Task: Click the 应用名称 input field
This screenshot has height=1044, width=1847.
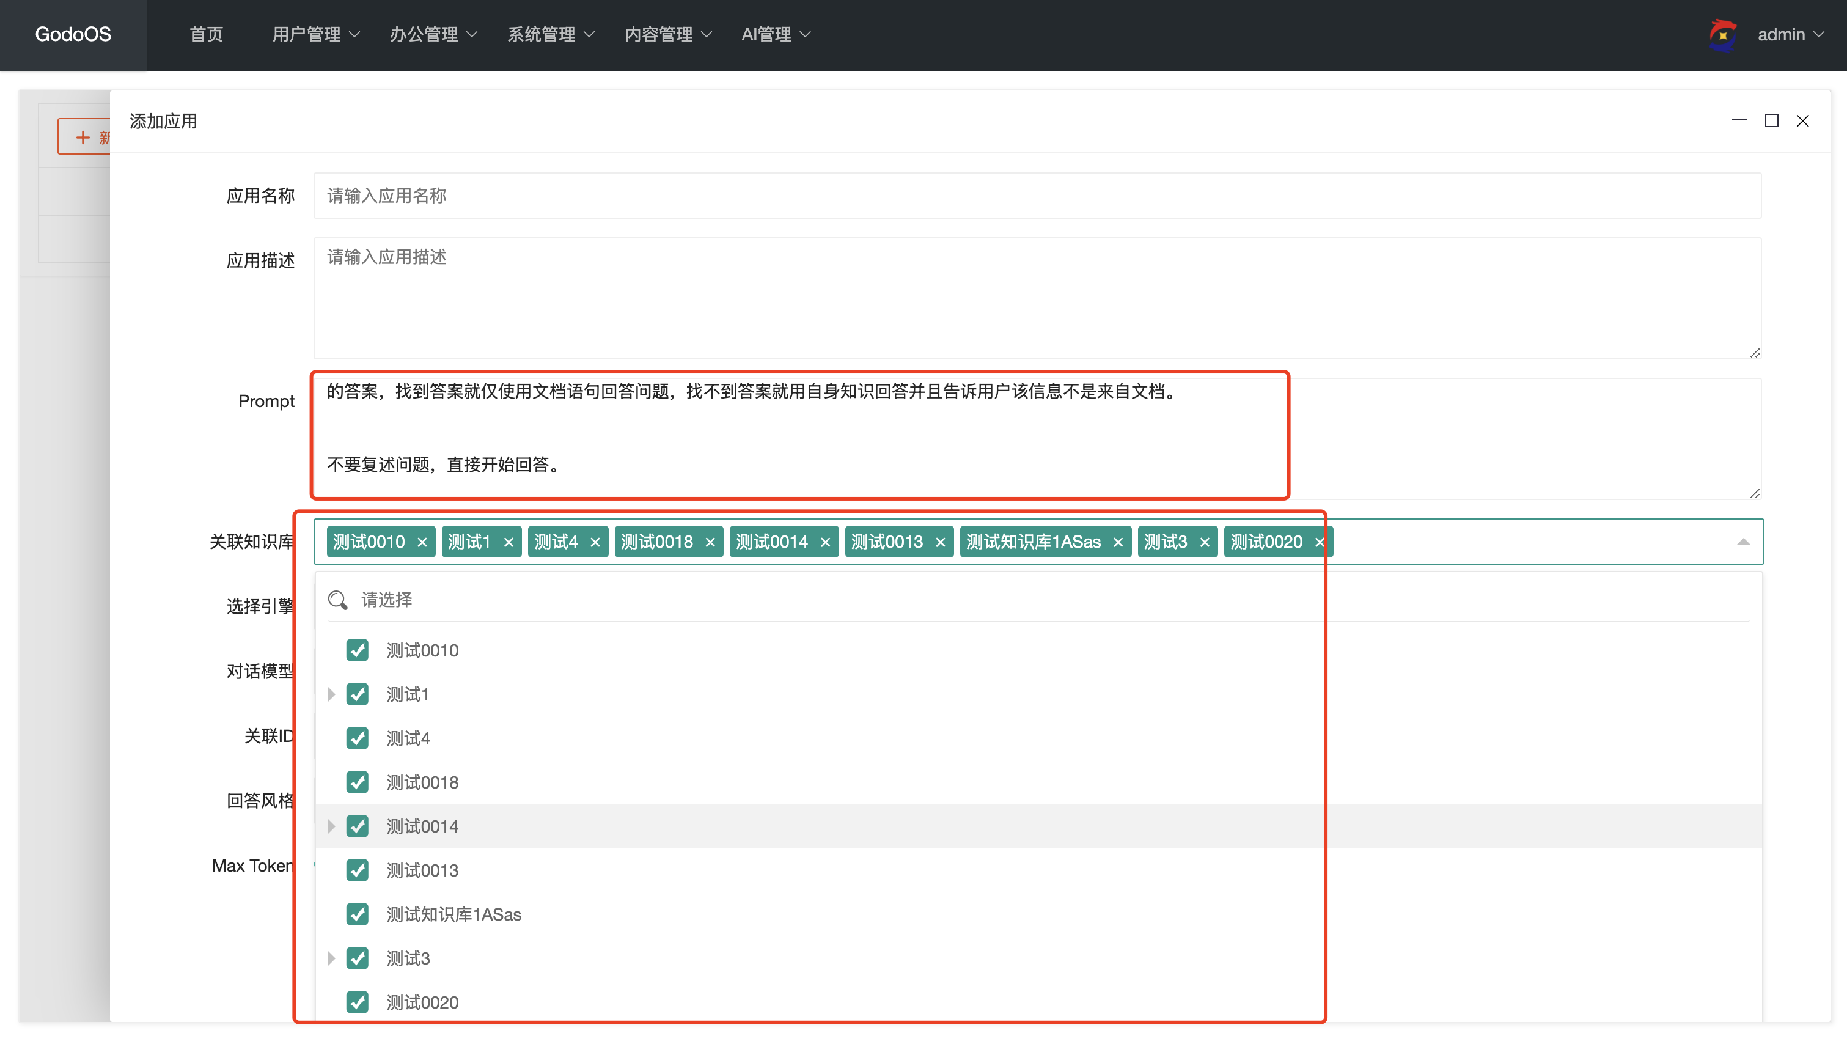Action: point(1037,196)
